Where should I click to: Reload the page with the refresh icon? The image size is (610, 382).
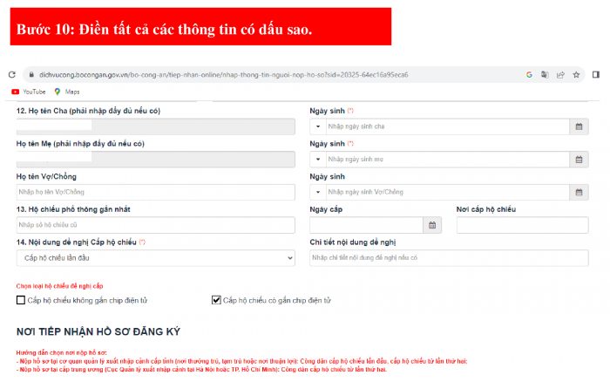click(12, 74)
